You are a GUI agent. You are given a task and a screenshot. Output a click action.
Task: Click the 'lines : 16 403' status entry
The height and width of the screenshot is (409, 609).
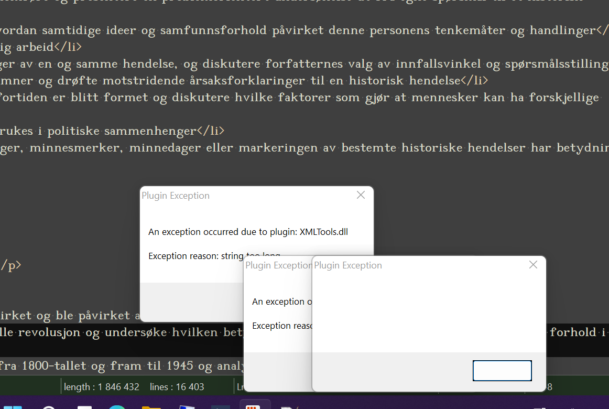177,387
